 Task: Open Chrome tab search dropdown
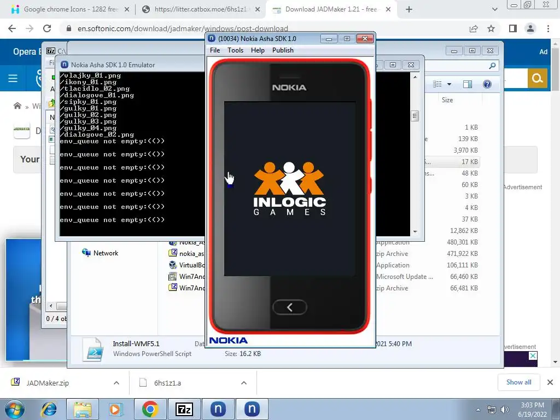(494, 10)
